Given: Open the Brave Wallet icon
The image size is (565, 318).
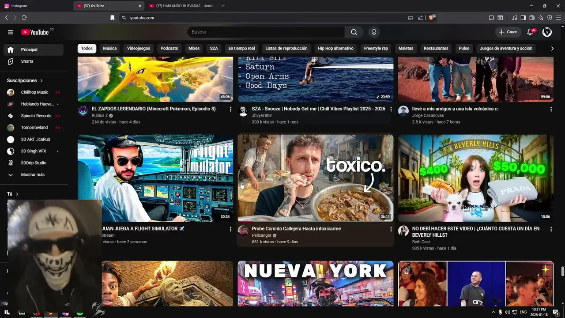Looking at the screenshot, I should (x=532, y=18).
